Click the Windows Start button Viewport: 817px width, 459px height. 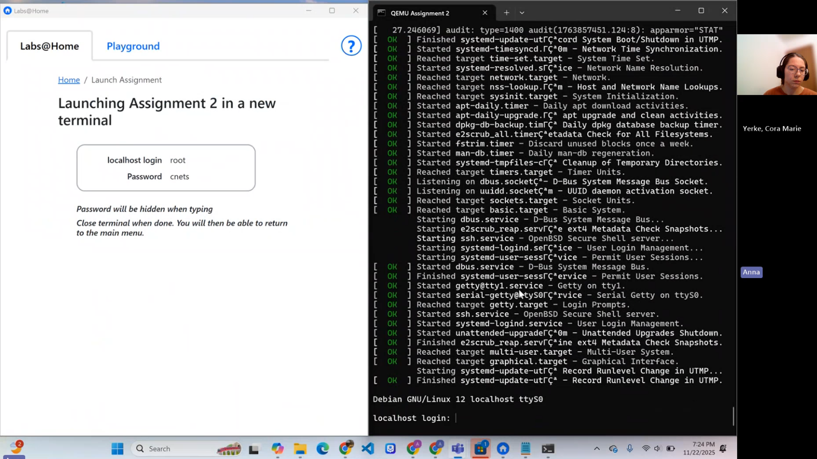117,449
